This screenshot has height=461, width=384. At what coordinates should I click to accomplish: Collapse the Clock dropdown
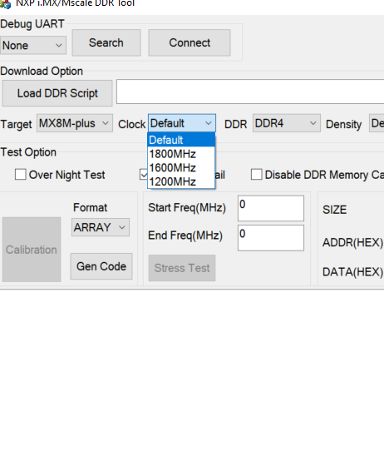point(182,123)
